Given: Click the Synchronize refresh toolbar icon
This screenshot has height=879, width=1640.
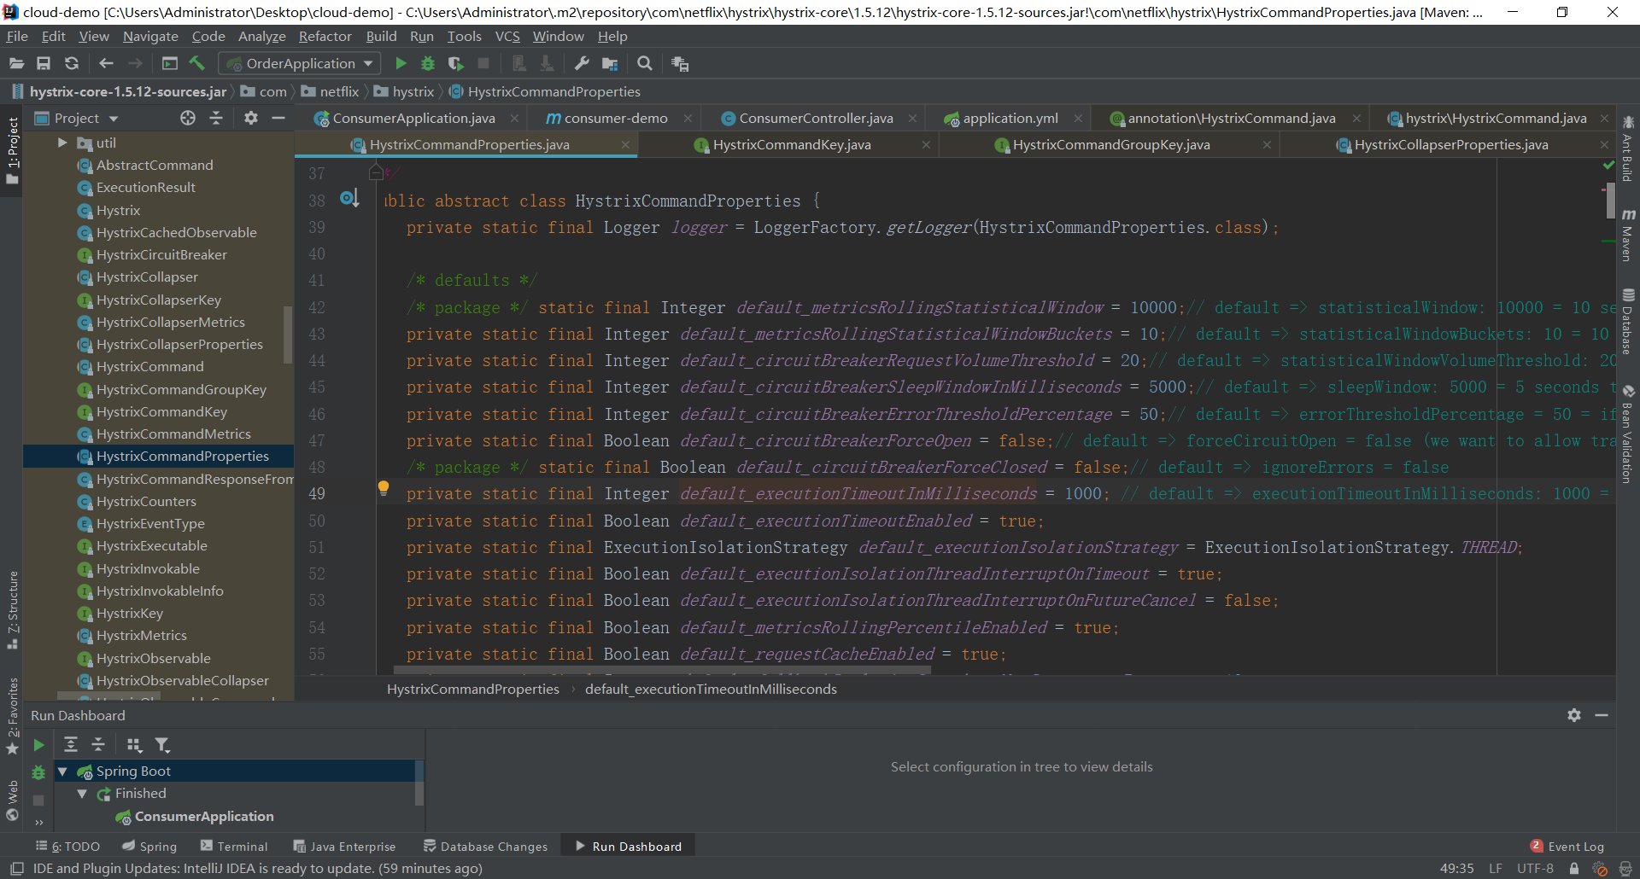Looking at the screenshot, I should pyautogui.click(x=72, y=63).
